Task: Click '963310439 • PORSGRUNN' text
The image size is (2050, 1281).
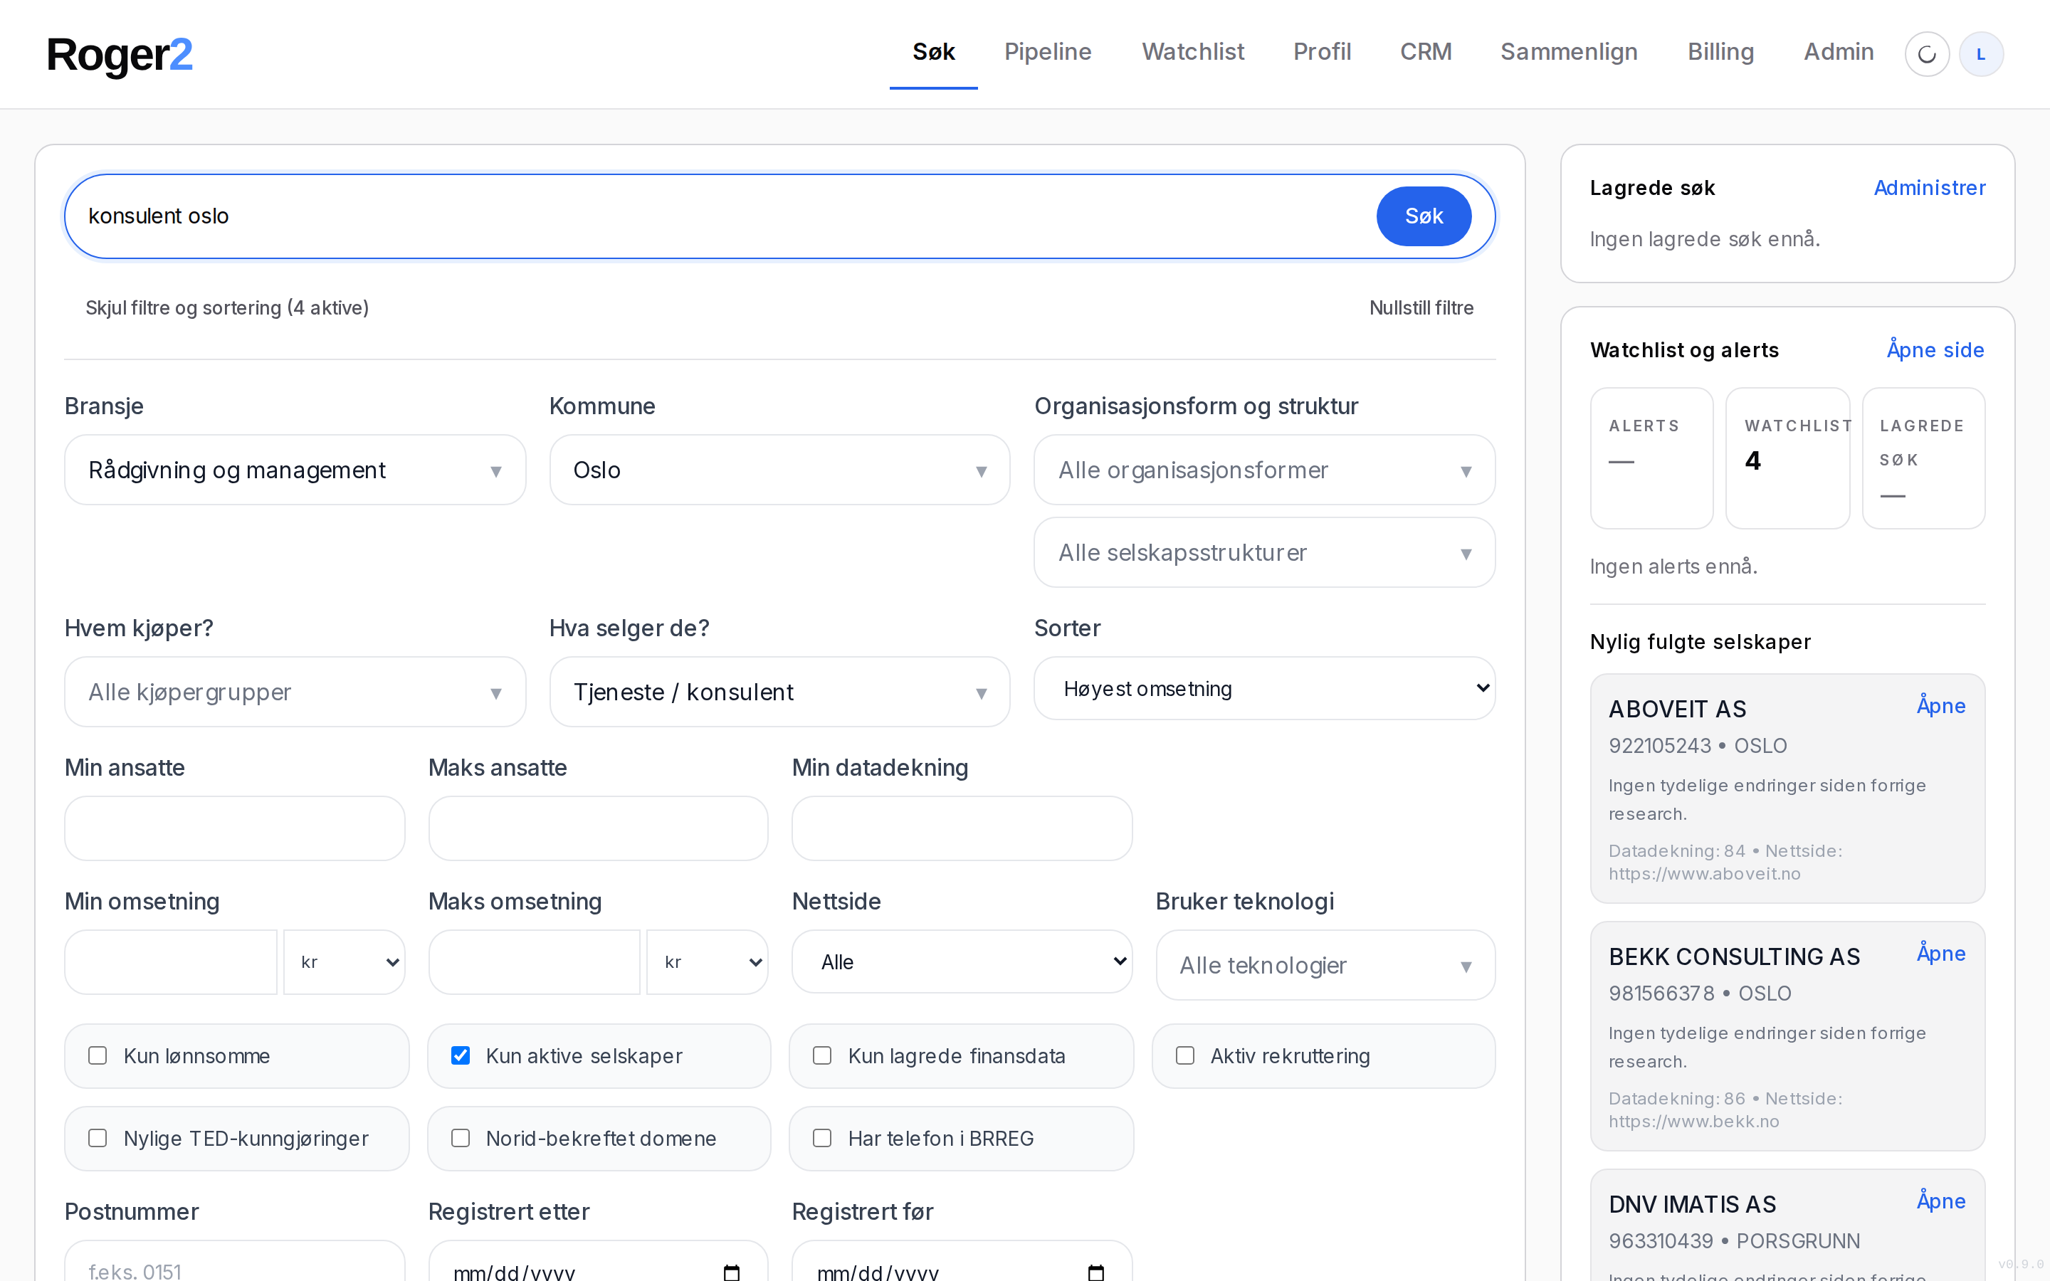Action: coord(1734,1241)
